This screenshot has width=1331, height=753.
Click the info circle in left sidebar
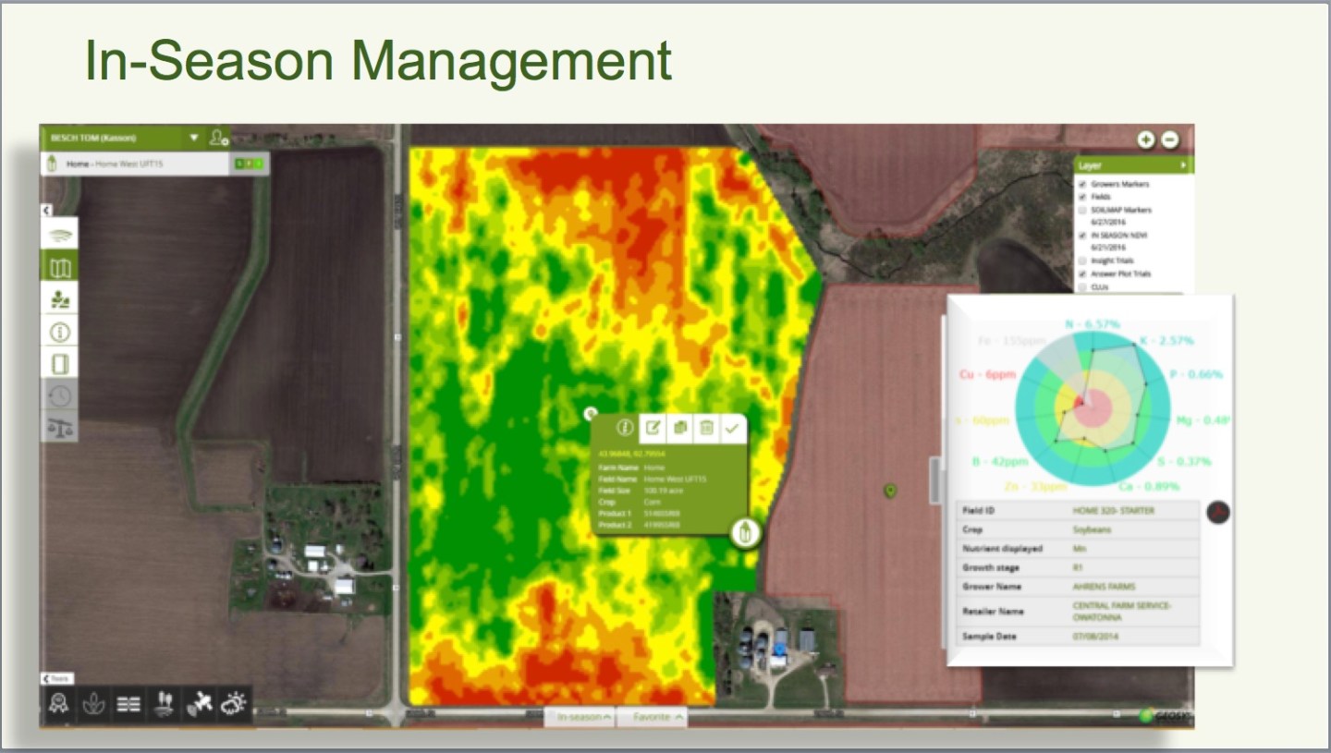tap(60, 332)
